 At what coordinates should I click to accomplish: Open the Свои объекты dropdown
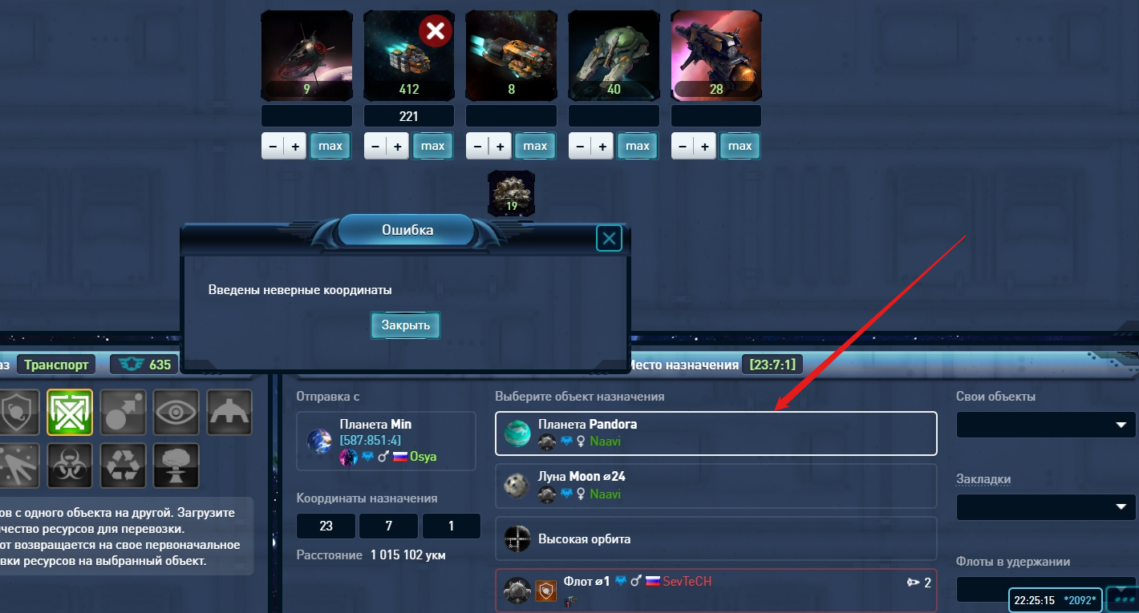pyautogui.click(x=1046, y=425)
